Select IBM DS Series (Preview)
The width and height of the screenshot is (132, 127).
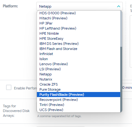pyautogui.click(x=79, y=44)
